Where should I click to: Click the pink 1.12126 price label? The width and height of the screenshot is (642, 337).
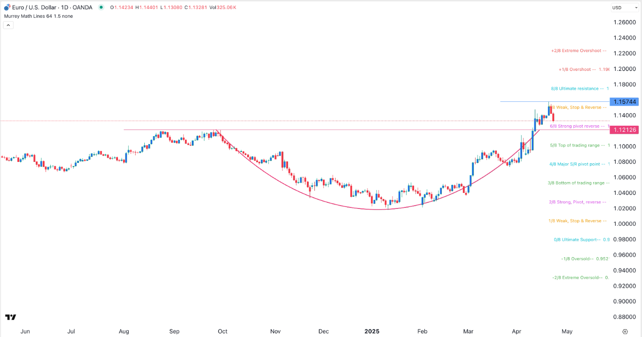pyautogui.click(x=623, y=130)
